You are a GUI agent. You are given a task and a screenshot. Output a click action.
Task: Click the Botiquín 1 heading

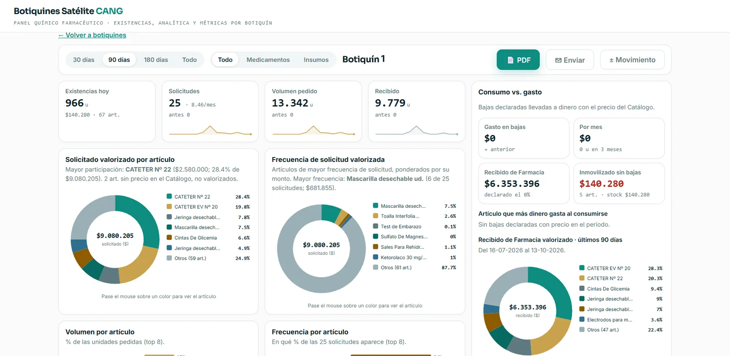(364, 59)
